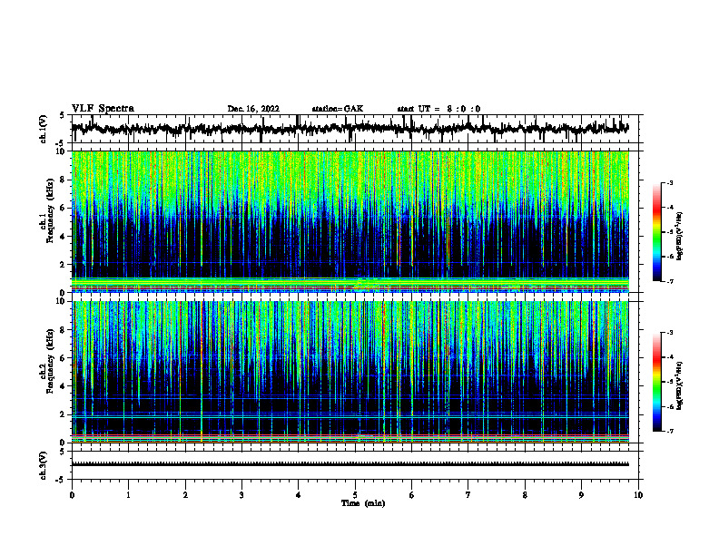This screenshot has width=719, height=555.
Task: Click the "-7" label on ch.2 color scale
Action: (x=670, y=432)
